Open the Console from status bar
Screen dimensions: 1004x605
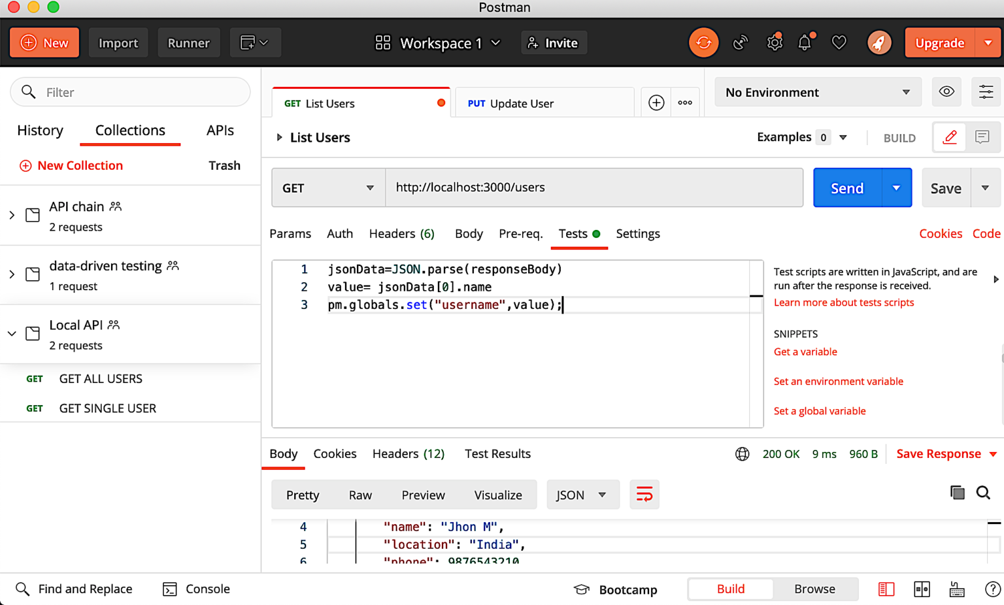click(x=196, y=589)
